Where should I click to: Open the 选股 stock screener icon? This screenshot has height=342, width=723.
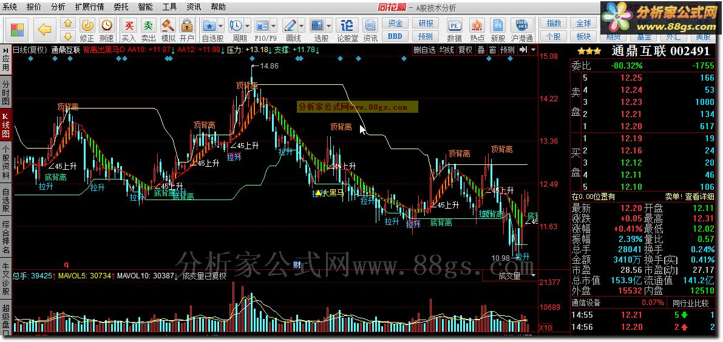click(317, 26)
